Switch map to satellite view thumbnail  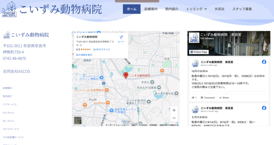pyautogui.click(x=78, y=120)
